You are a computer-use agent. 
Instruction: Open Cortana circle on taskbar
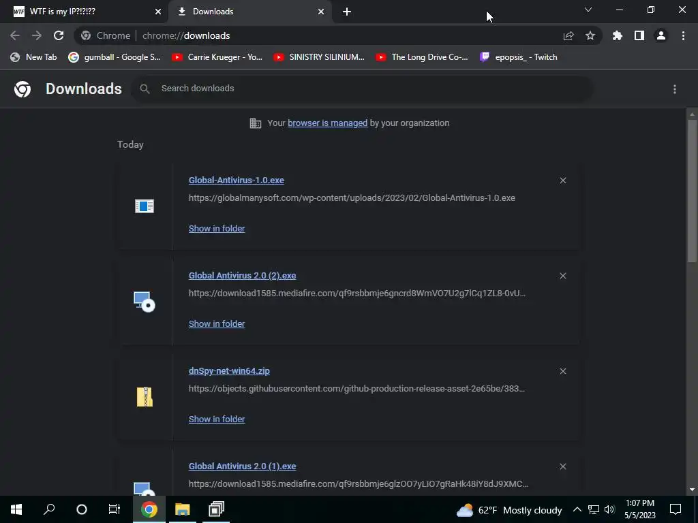pos(82,509)
